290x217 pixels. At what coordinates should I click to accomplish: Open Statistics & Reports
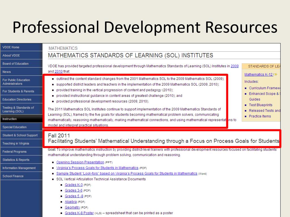[21, 160]
